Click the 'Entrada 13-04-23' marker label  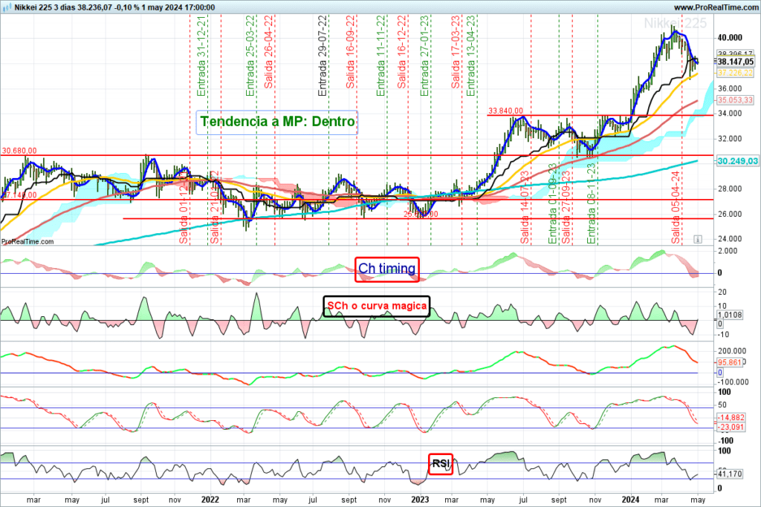pyautogui.click(x=470, y=56)
